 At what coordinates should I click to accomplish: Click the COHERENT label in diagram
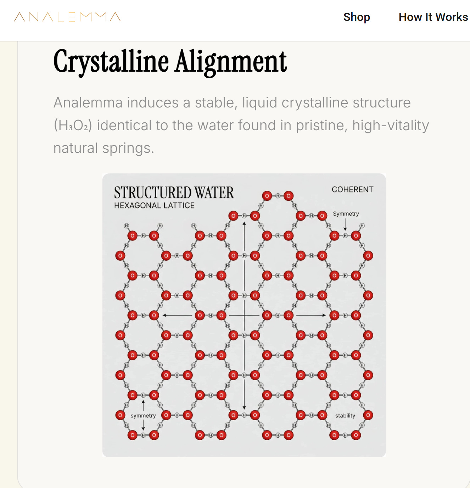point(352,190)
